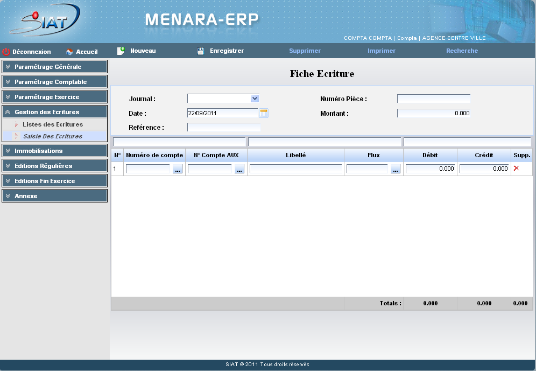
Task: Focus the Crédit amount field in row 1
Action: pos(484,169)
